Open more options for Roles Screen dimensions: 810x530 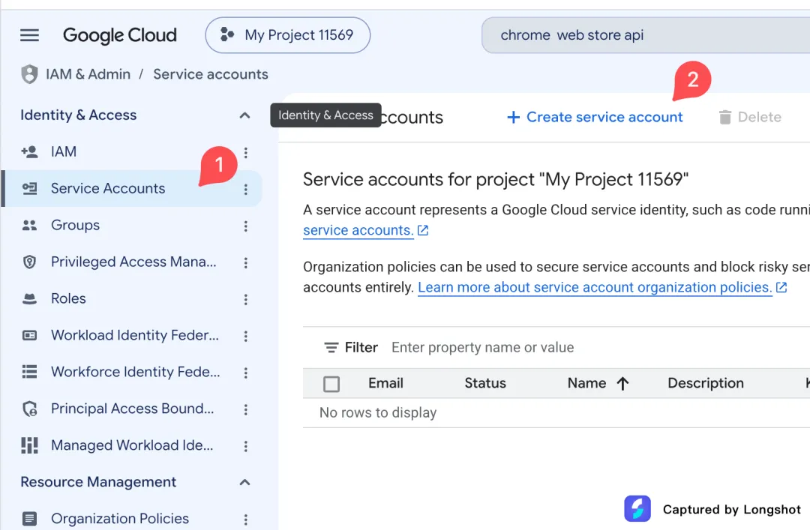click(x=246, y=299)
